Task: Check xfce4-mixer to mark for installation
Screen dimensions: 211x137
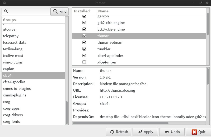Action: [84, 62]
